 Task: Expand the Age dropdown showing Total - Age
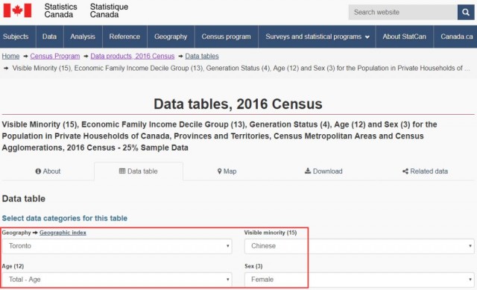pyautogui.click(x=117, y=280)
